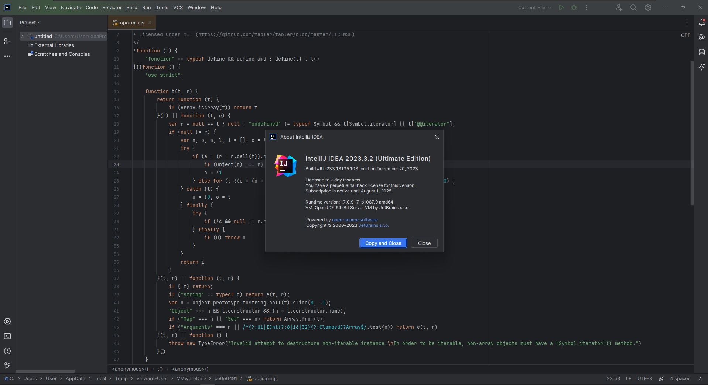This screenshot has height=385, width=708.
Task: Toggle the OFF highlighting indicator in editor
Action: 685,35
